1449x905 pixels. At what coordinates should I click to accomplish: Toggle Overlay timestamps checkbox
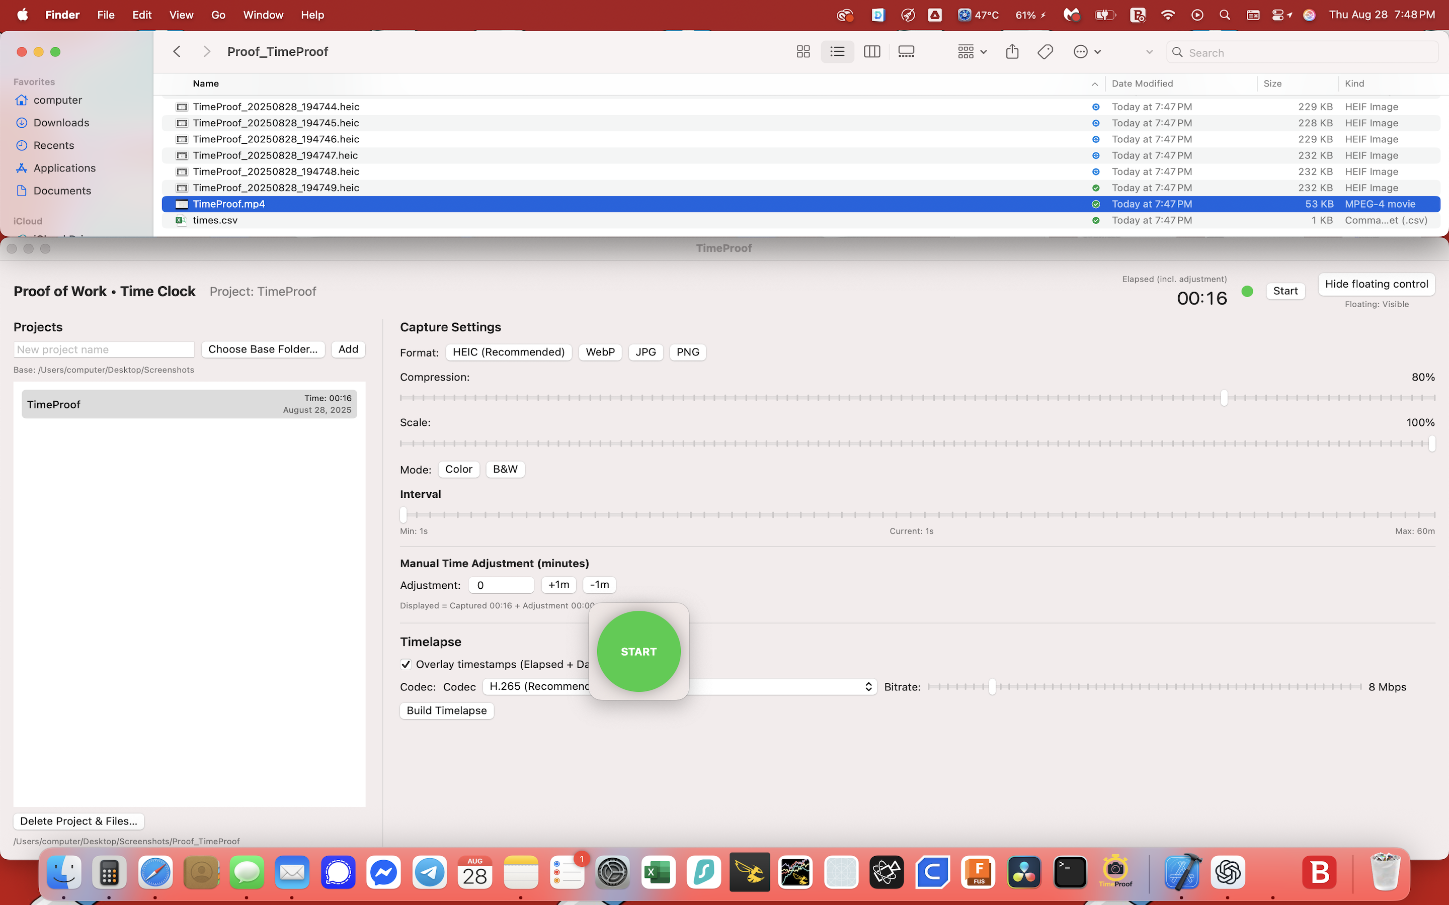(x=406, y=664)
